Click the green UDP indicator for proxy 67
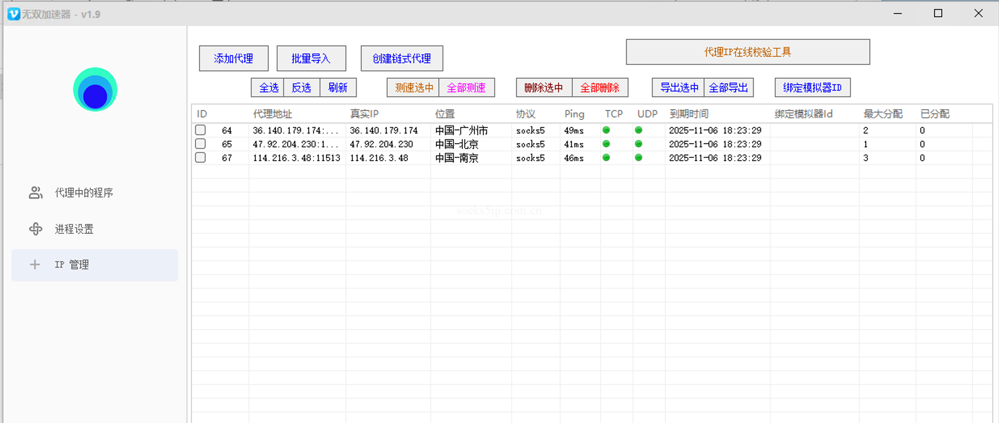Viewport: 999px width, 423px height. (x=639, y=158)
